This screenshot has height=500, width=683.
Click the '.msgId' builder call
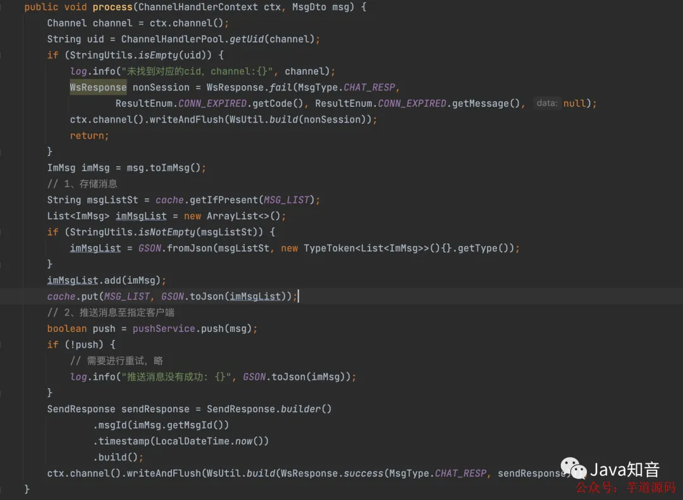click(x=110, y=425)
